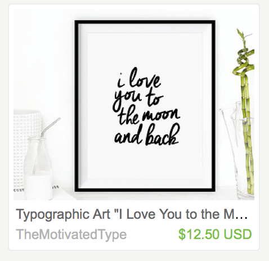Click 'and back' line in the print
The height and width of the screenshot is (261, 269).
coord(147,136)
